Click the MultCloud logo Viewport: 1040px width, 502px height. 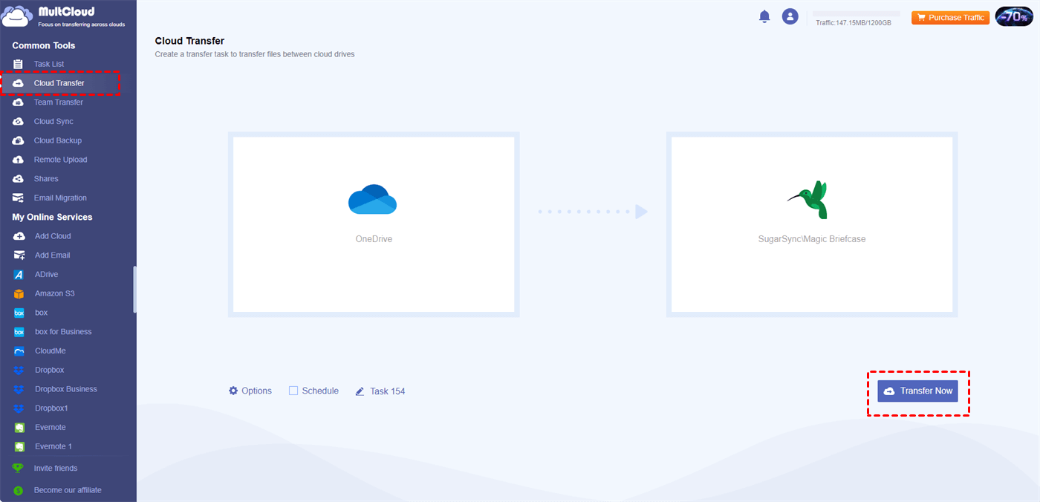click(x=63, y=16)
